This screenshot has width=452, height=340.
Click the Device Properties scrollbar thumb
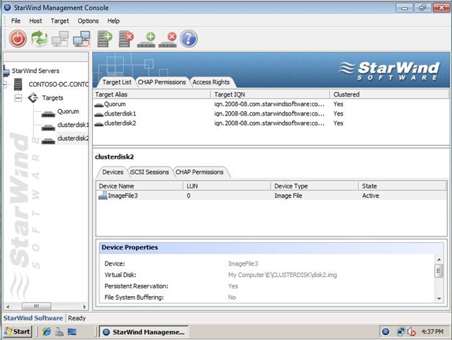[x=439, y=271]
